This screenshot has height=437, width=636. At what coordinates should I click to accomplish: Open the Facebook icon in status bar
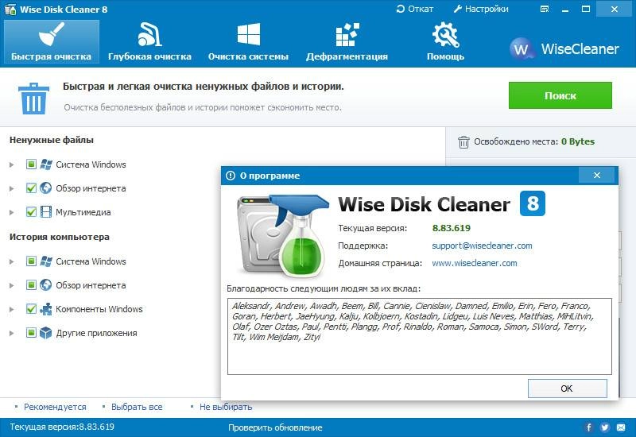point(588,427)
